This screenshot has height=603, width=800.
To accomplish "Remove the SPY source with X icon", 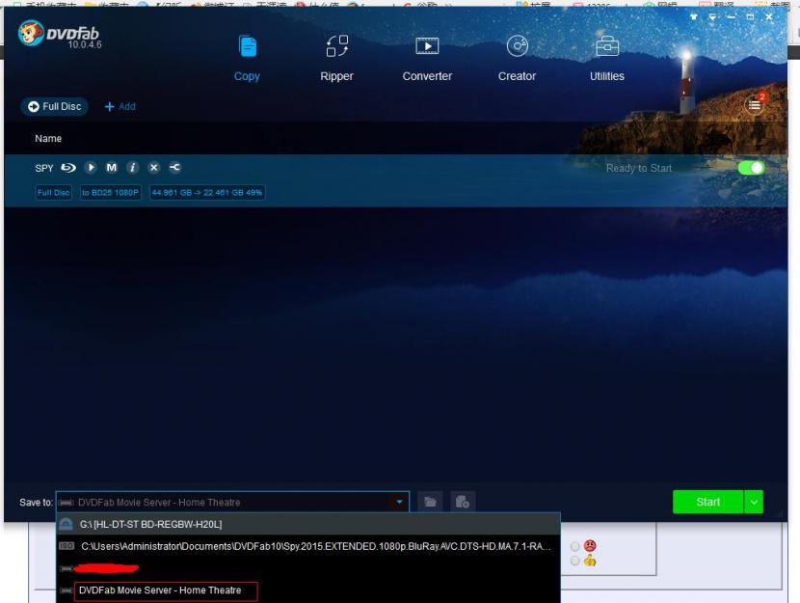I will click(153, 168).
